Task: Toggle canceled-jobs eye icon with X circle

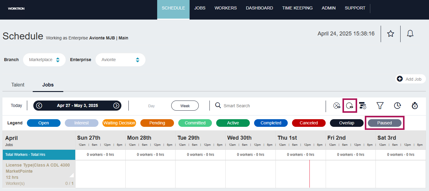Action: coord(337,106)
